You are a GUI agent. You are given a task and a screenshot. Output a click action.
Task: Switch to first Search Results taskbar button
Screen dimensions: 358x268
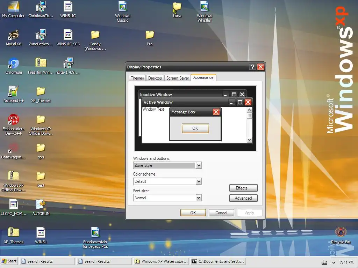click(47, 261)
